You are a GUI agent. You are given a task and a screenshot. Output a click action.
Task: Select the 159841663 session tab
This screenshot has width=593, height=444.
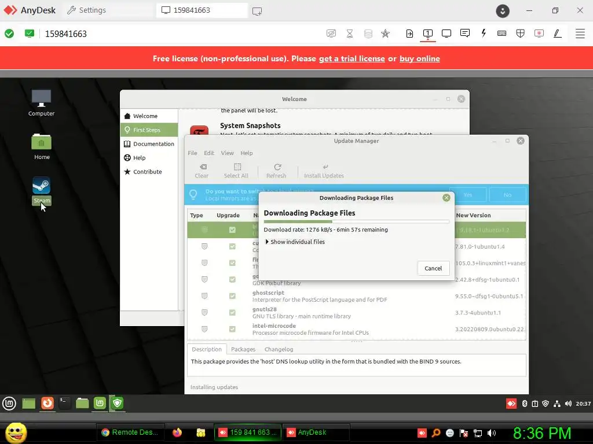click(202, 10)
